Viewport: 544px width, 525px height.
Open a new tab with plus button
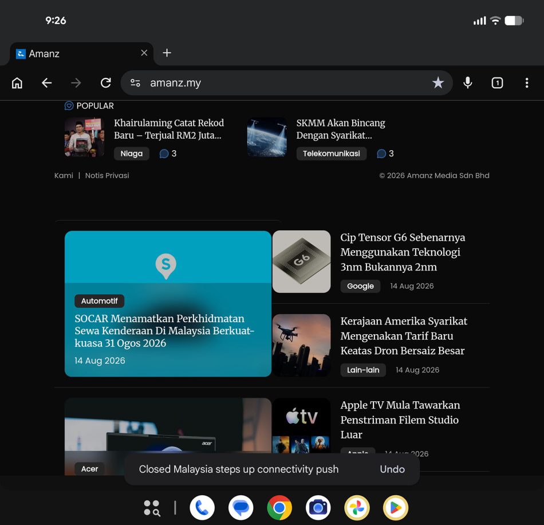coord(167,53)
